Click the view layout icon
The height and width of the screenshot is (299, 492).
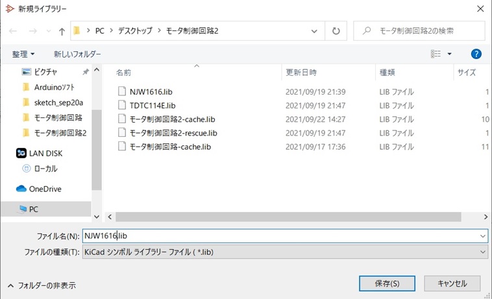click(x=436, y=54)
